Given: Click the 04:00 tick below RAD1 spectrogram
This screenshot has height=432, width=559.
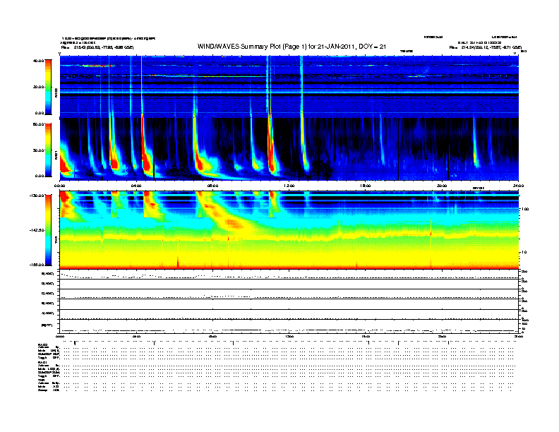Looking at the screenshot, I should [136, 186].
